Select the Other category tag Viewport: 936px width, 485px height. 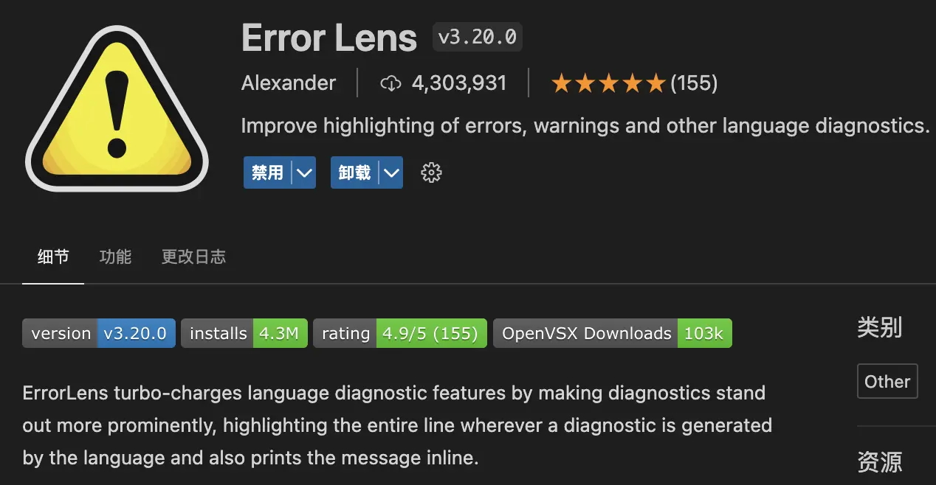[x=887, y=381]
